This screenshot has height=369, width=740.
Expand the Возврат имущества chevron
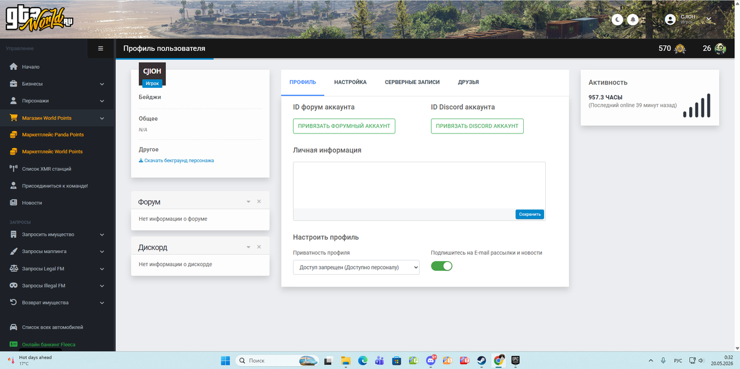coord(102,303)
